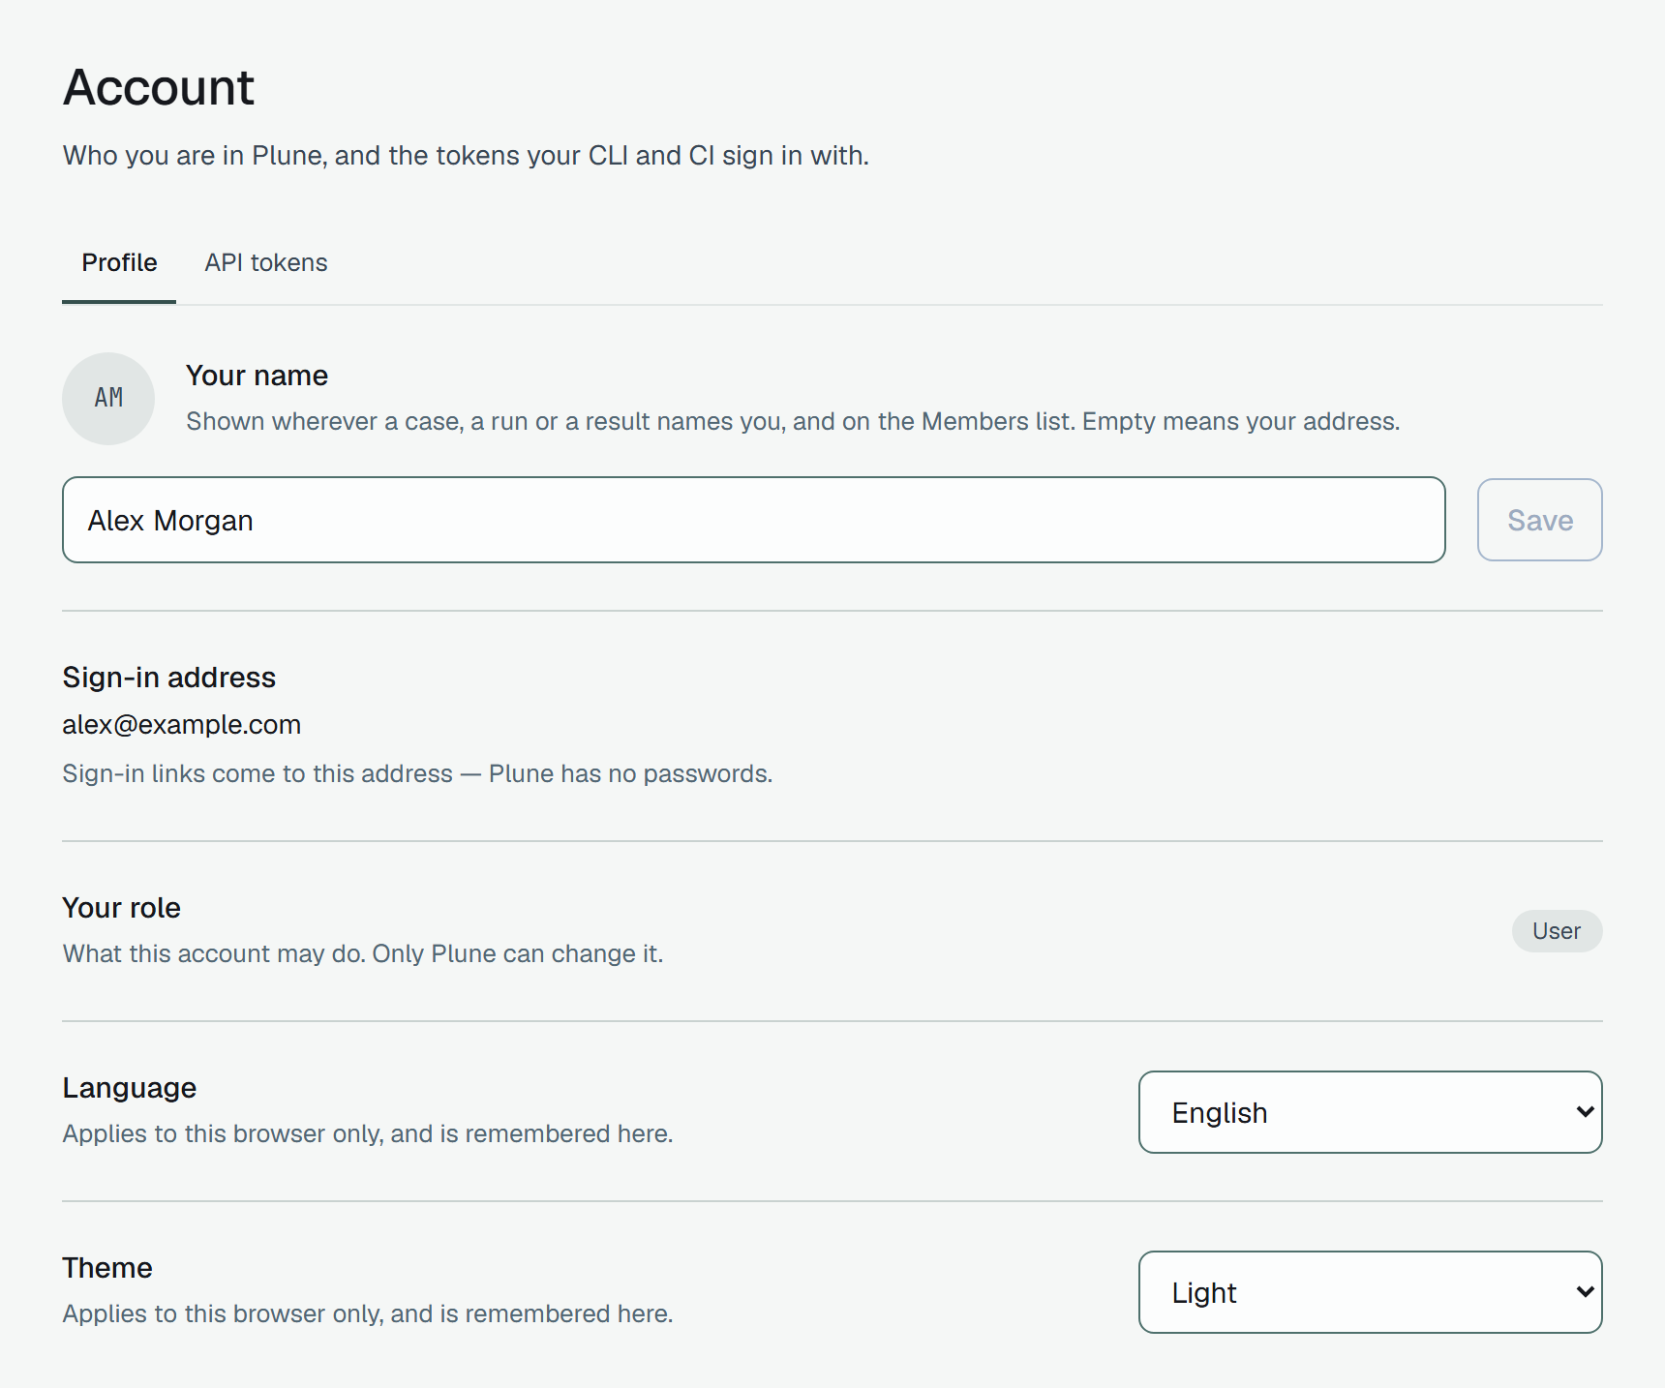The height and width of the screenshot is (1388, 1665).
Task: Select the Profile tab
Action: pos(119,262)
